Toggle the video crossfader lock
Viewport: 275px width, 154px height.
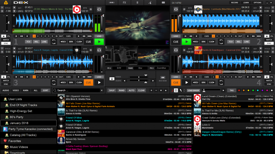click(112, 79)
